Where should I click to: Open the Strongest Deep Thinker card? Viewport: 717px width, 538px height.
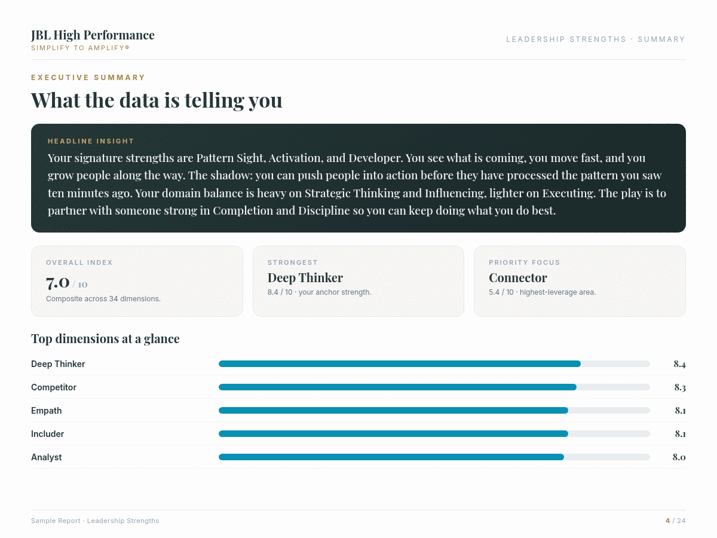(358, 281)
